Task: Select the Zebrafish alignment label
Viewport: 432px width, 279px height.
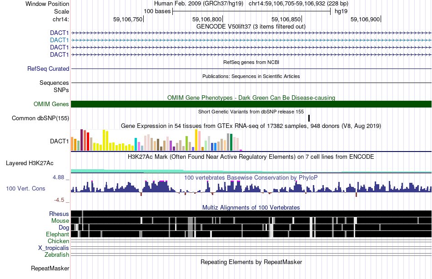Action: [x=57, y=255]
